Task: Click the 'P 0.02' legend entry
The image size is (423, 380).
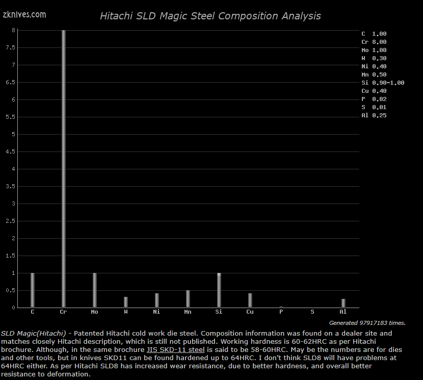Action: 374,99
